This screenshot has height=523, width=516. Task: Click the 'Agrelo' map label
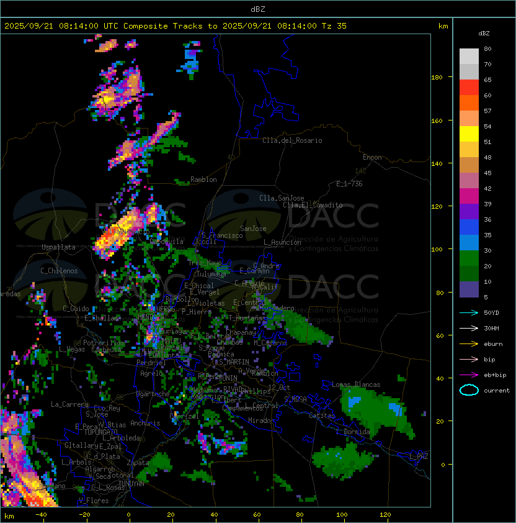151,373
